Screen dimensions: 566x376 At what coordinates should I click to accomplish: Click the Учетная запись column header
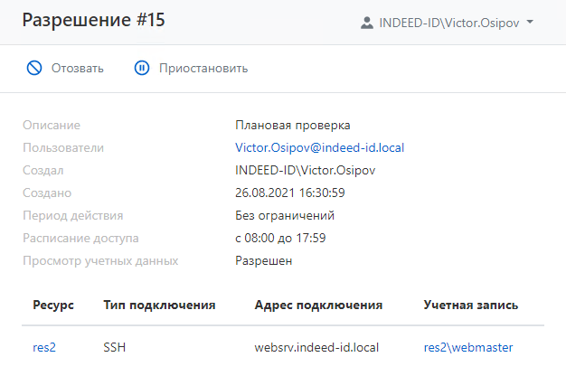click(x=470, y=305)
